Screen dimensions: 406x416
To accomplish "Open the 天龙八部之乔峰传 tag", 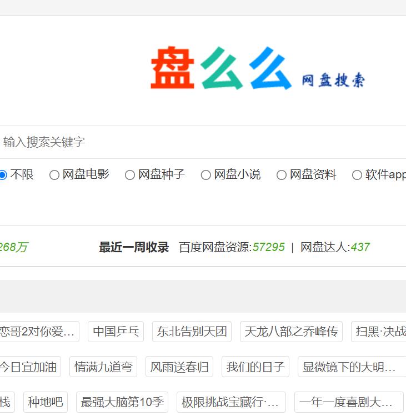I will tap(292, 332).
